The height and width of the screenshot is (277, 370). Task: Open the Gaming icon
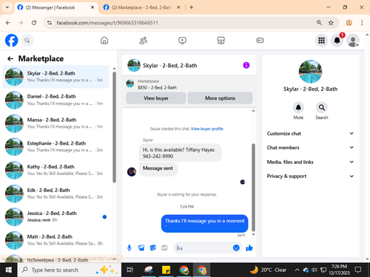click(260, 41)
